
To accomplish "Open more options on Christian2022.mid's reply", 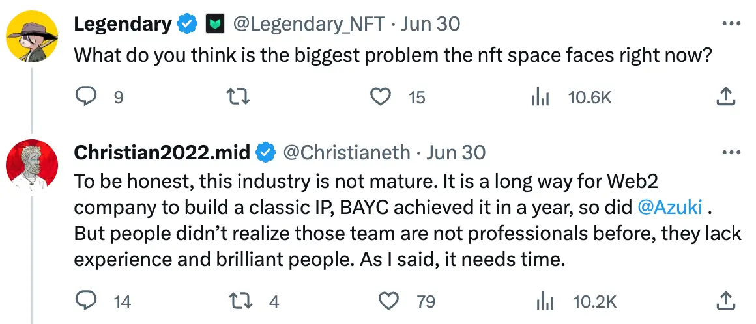I will pos(733,153).
